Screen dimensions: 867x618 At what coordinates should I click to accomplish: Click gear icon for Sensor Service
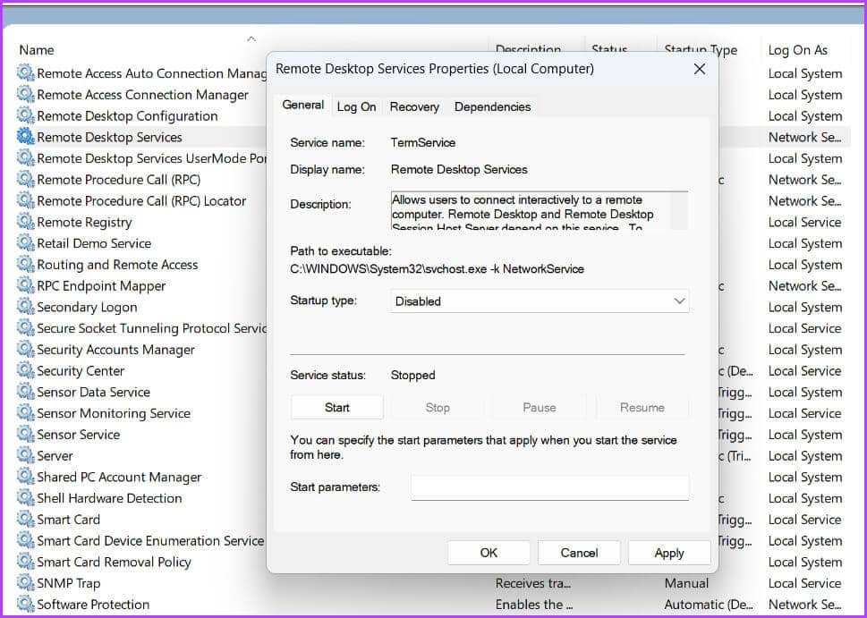click(25, 434)
